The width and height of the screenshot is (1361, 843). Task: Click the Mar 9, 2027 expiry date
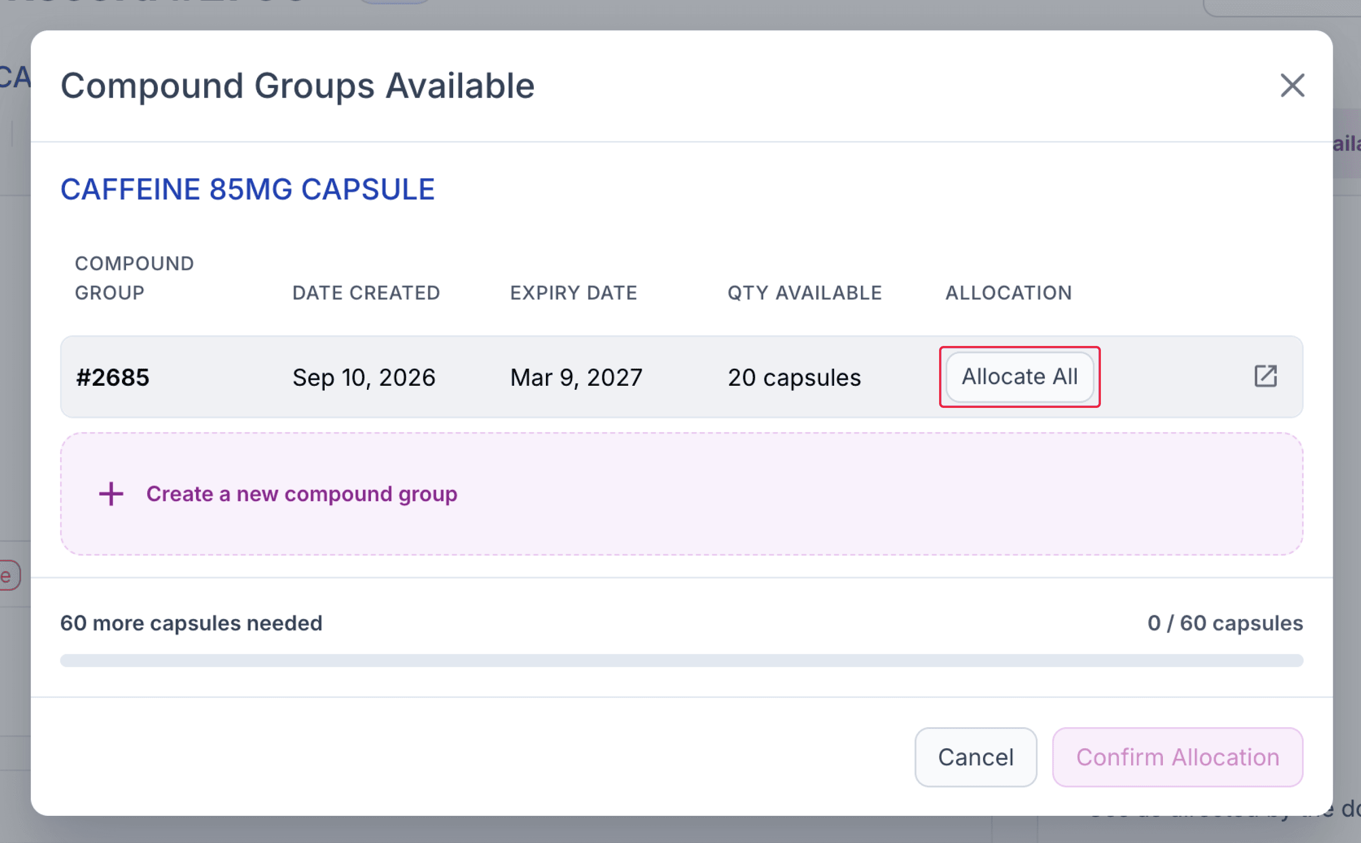[x=576, y=378]
